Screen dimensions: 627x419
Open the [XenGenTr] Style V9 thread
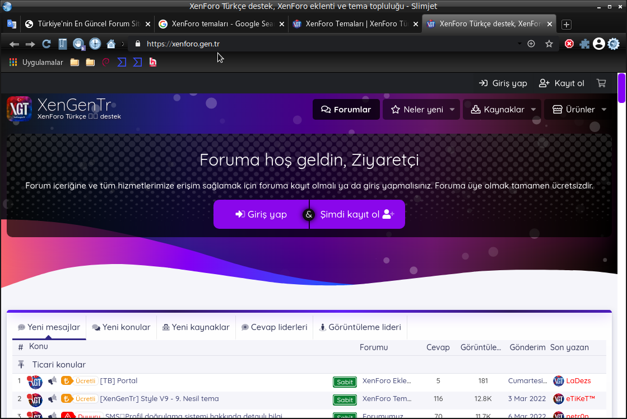click(x=159, y=399)
